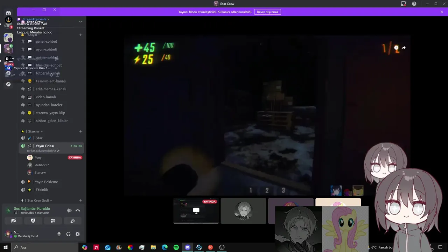Screen dimensions: 448x252
Task: Open OBS Studio from the taskbar
Action: click(x=222, y=247)
